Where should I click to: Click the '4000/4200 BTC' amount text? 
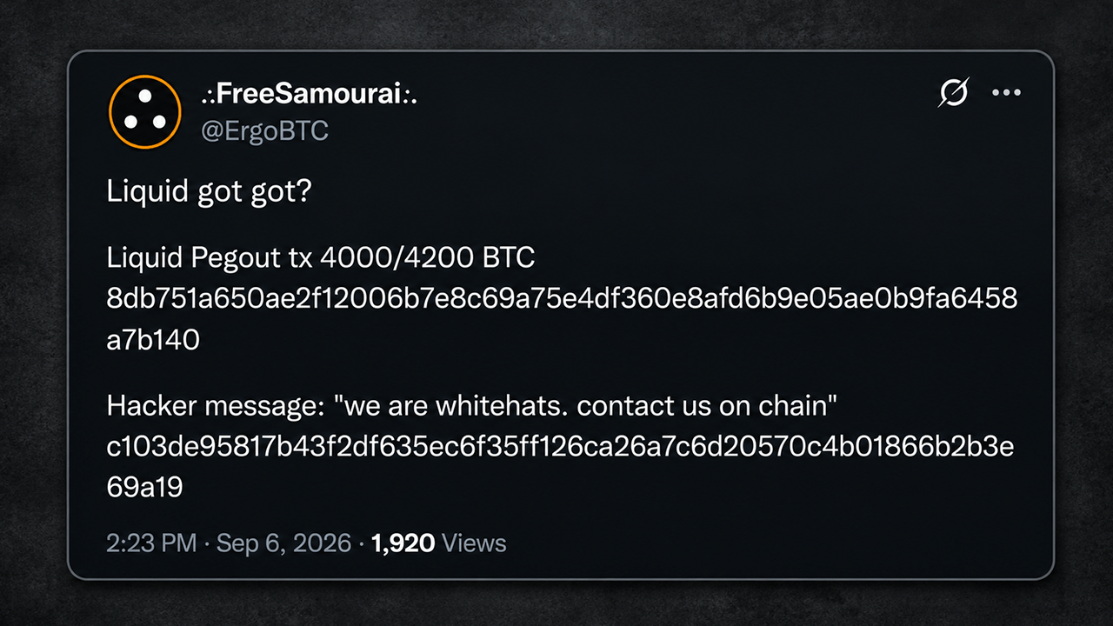pyautogui.click(x=428, y=257)
